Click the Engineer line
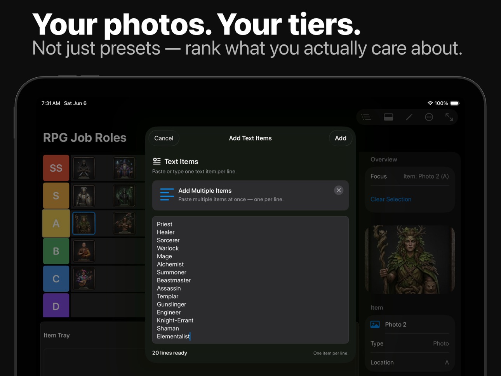Image resolution: width=501 pixels, height=376 pixels. coord(169,312)
